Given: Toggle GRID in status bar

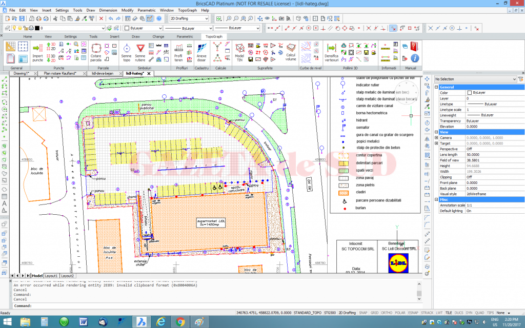Looking at the screenshot, I should pyautogui.click(x=374, y=313).
